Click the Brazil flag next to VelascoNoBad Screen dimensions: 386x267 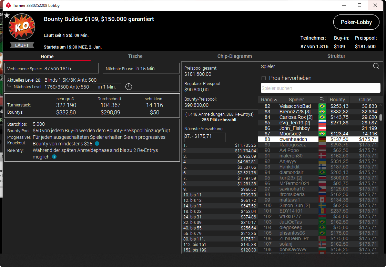322,106
